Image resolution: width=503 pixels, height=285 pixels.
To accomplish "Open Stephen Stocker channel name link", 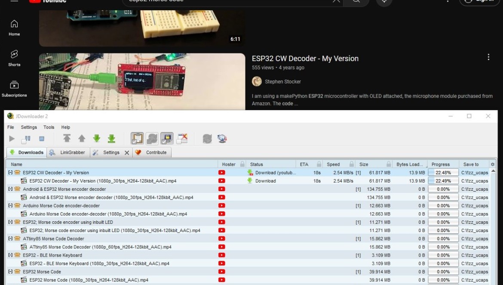I will pyautogui.click(x=282, y=82).
